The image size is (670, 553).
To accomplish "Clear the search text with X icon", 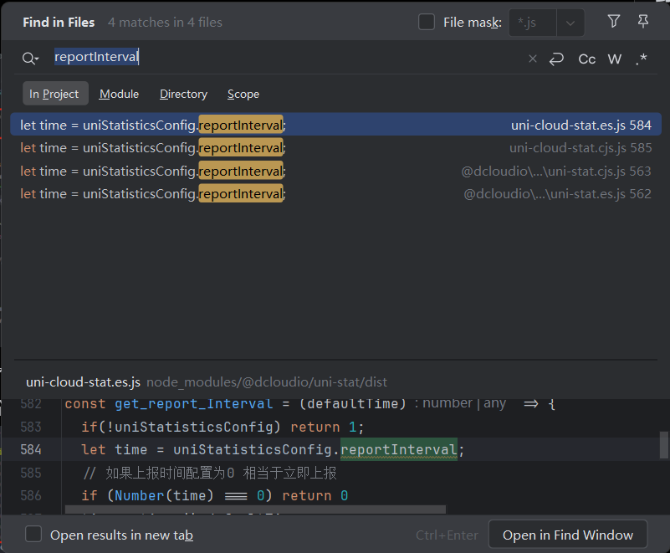I will coord(533,59).
